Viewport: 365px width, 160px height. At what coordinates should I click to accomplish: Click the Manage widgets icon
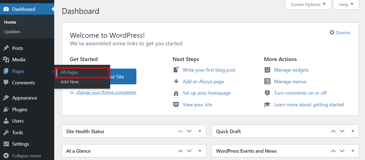click(267, 70)
